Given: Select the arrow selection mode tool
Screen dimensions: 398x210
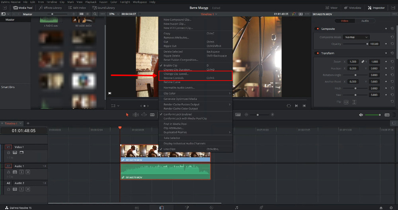Looking at the screenshot, I should click(x=127, y=115).
